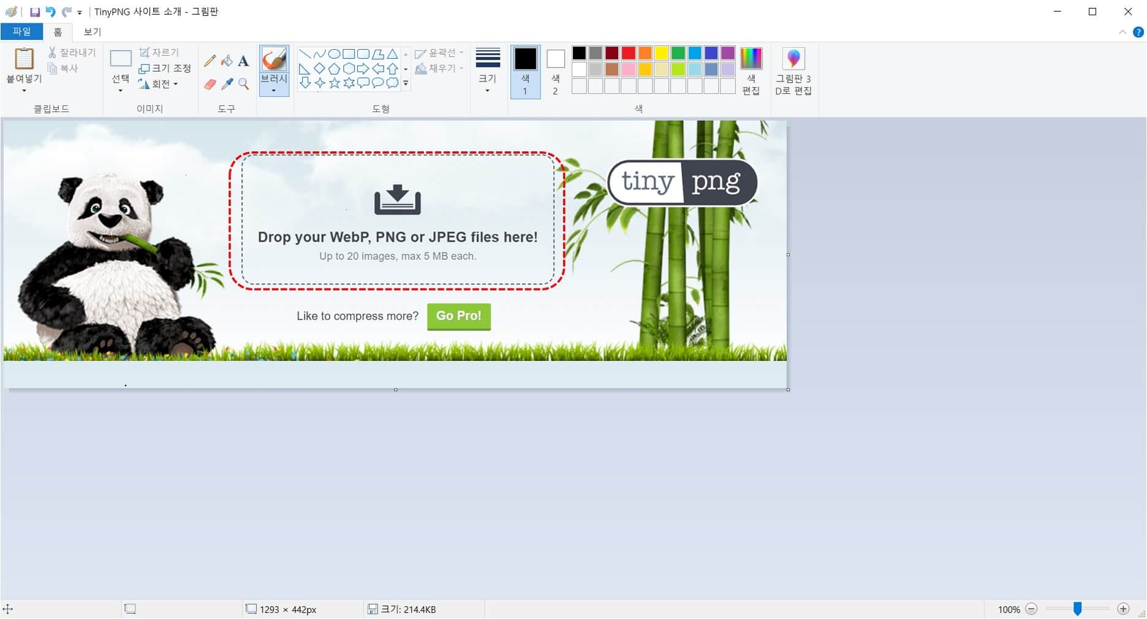Click the green Go Pro! button on canvas
This screenshot has width=1147, height=619.
(459, 316)
